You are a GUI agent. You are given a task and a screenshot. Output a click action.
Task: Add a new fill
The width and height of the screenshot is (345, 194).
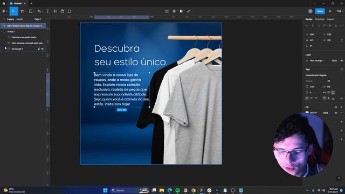point(341,107)
